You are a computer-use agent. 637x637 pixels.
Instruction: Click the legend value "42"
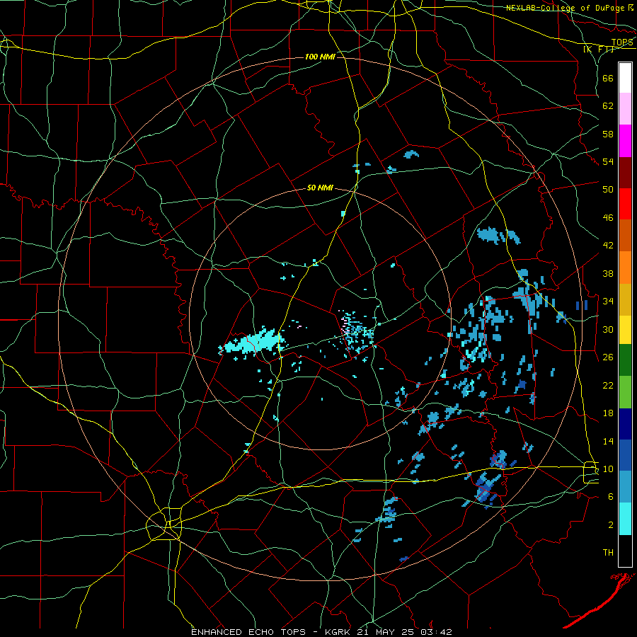pyautogui.click(x=608, y=246)
